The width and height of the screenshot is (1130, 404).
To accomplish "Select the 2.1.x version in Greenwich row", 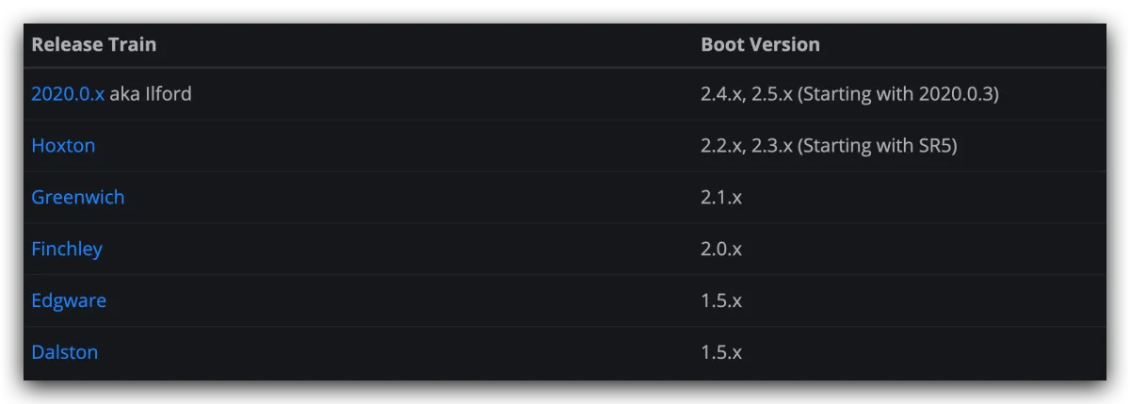I will [x=721, y=198].
